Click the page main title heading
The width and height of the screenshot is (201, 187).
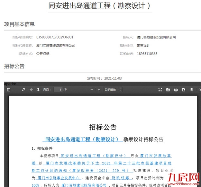[x=99, y=6]
